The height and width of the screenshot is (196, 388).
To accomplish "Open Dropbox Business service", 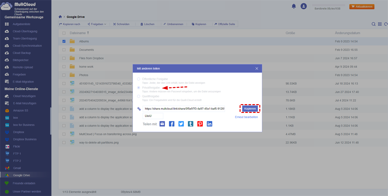I will (x=25, y=139).
